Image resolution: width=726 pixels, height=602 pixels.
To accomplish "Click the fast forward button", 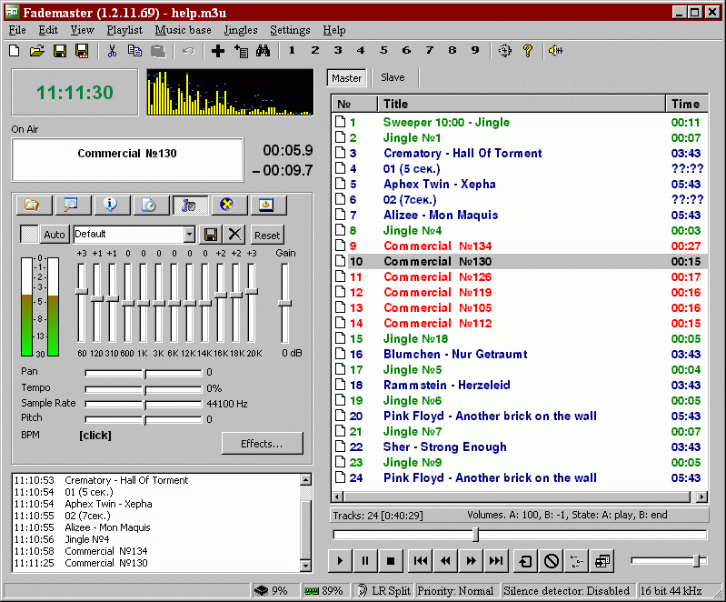I will (x=471, y=561).
